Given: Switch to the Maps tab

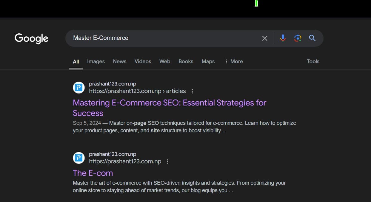Looking at the screenshot, I should pyautogui.click(x=208, y=61).
